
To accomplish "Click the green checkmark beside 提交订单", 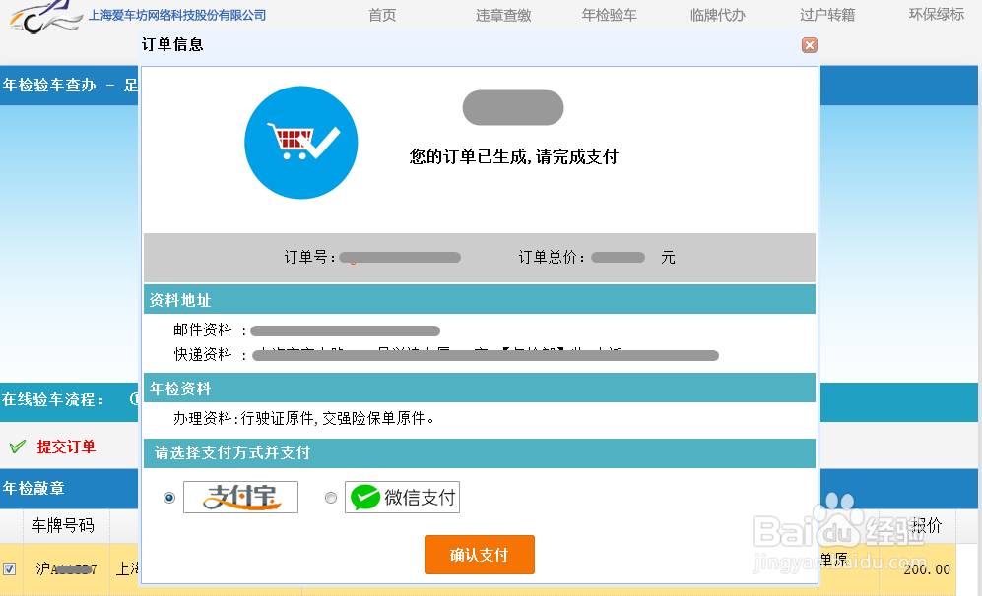I will 18,447.
